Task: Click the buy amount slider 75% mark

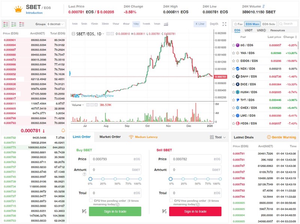Action: (x=127, y=179)
